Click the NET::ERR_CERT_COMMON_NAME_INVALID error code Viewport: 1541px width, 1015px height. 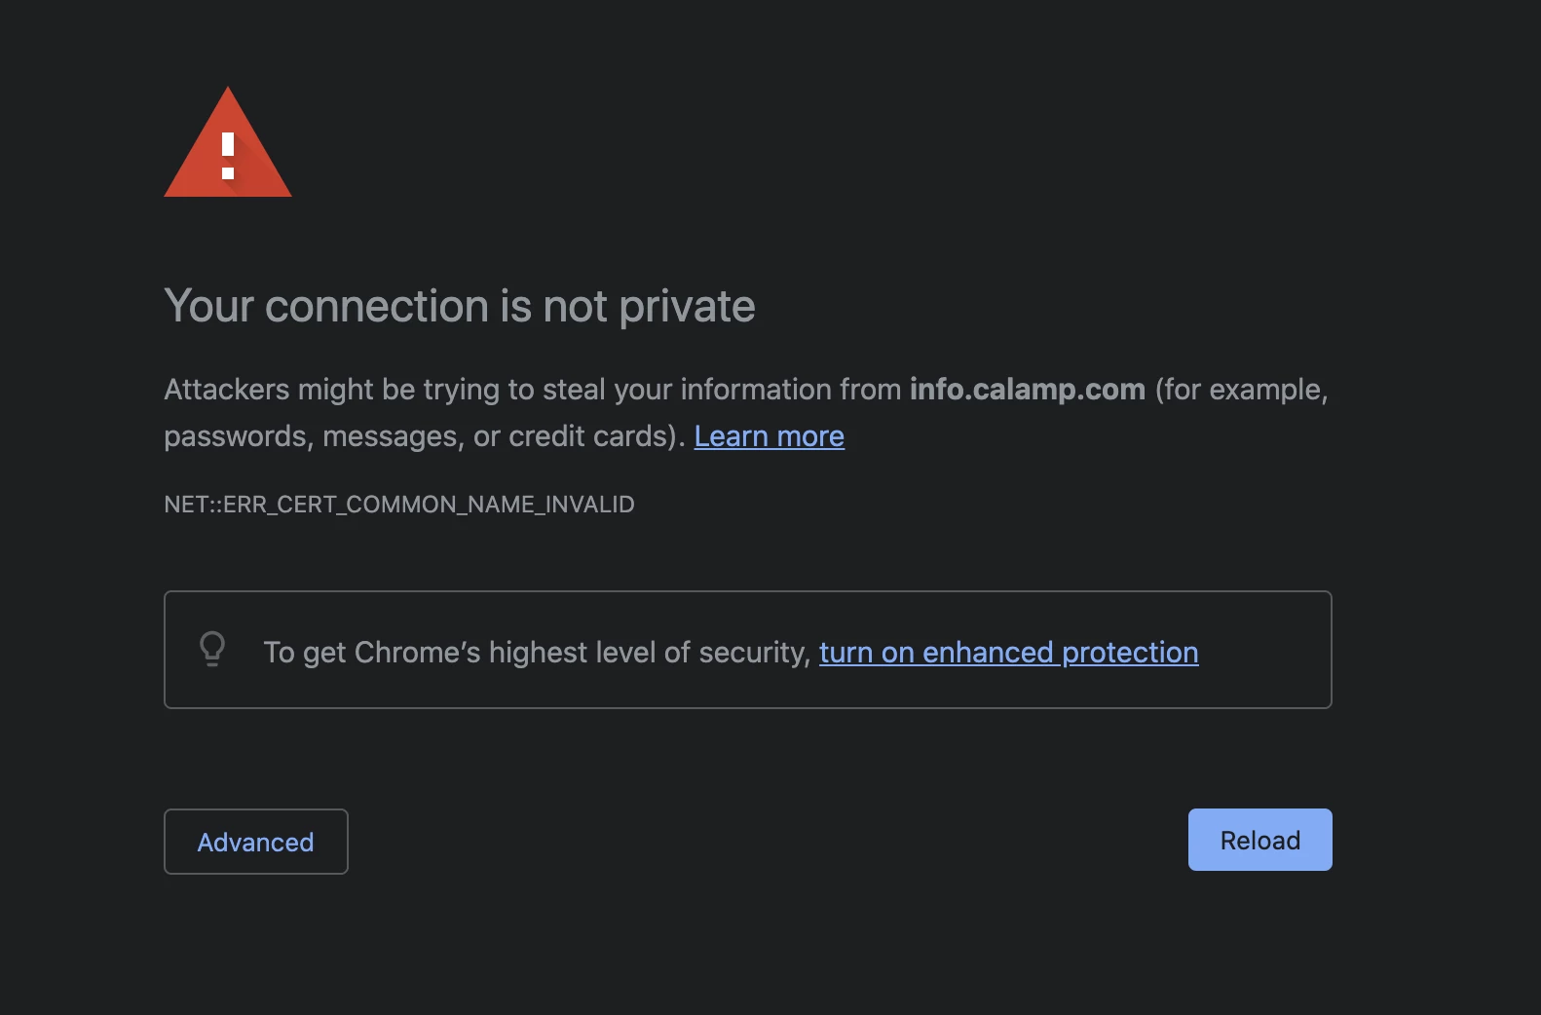(x=398, y=505)
